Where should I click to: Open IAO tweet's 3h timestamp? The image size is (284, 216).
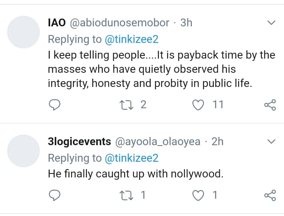[186, 23]
